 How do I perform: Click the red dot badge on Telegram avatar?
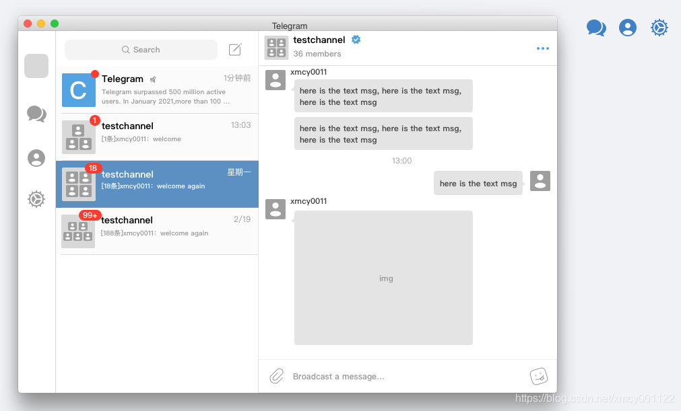[x=95, y=74]
